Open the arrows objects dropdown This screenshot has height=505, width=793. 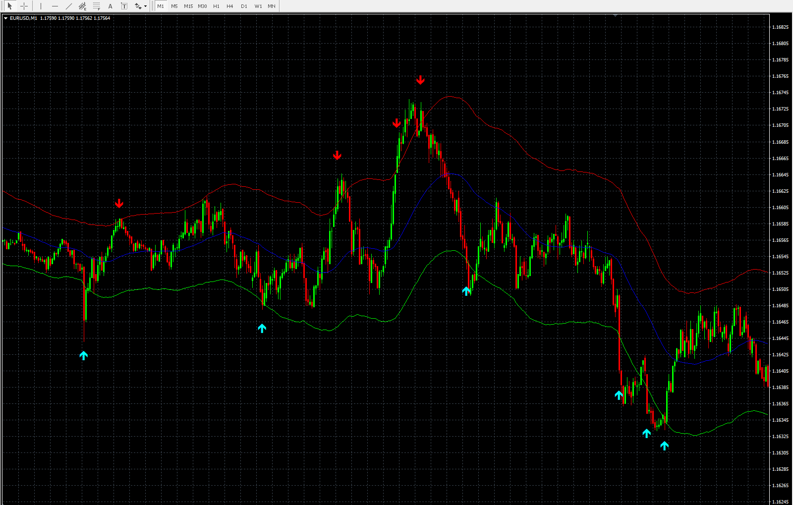pos(145,6)
